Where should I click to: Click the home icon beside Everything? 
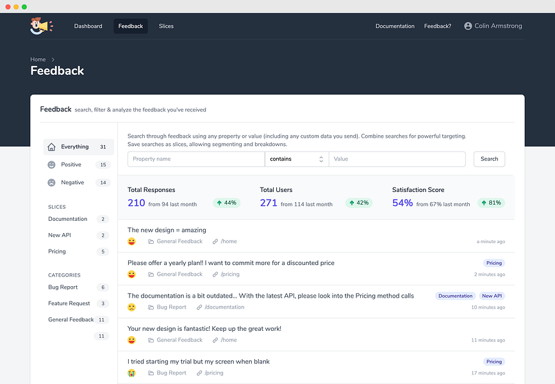(x=52, y=147)
